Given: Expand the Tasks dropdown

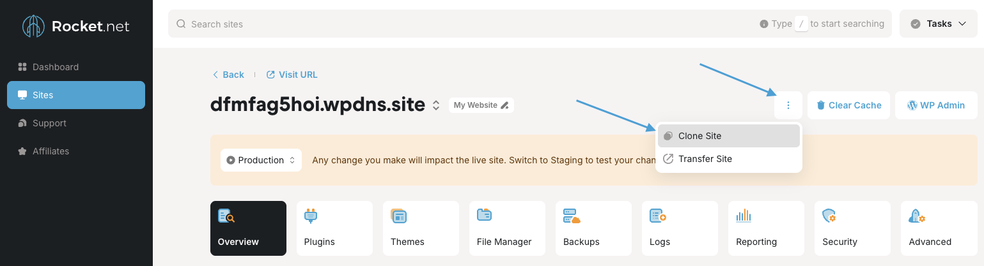Looking at the screenshot, I should [x=938, y=24].
